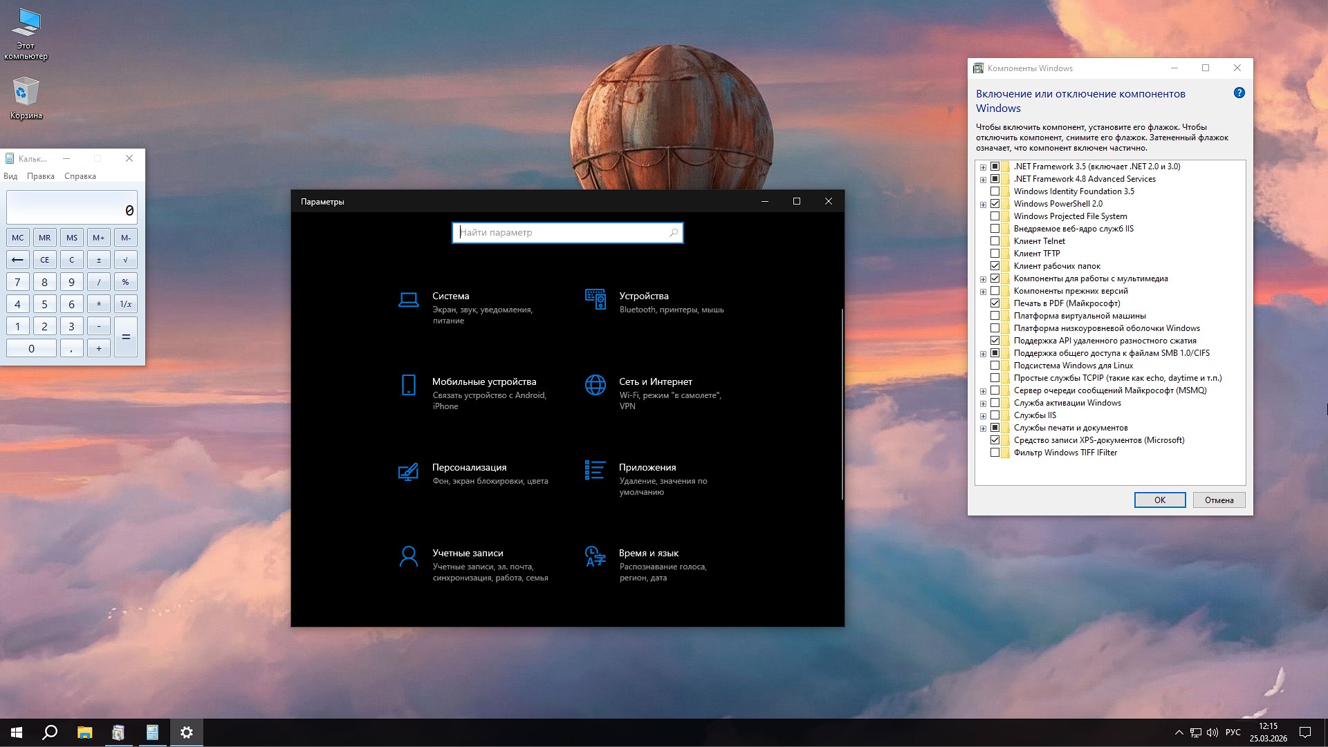1328x747 pixels.
Task: Click the Найти параметр search field
Action: pyautogui.click(x=567, y=233)
